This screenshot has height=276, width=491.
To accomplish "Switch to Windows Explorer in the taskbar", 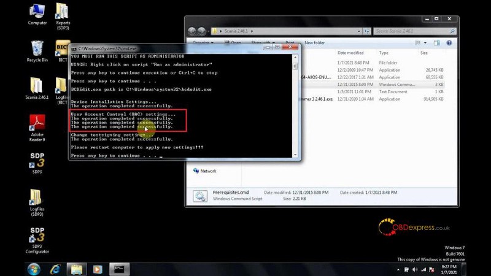I will (x=76, y=269).
